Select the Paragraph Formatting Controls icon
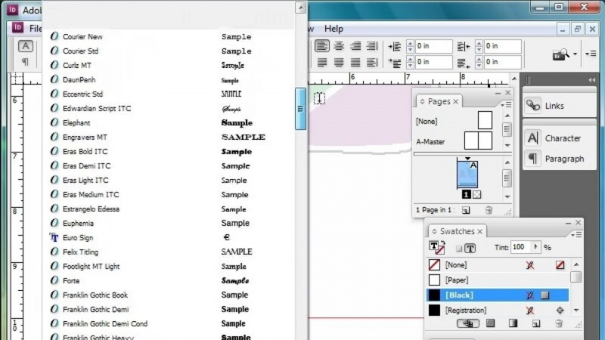The width and height of the screenshot is (605, 340). point(26,62)
